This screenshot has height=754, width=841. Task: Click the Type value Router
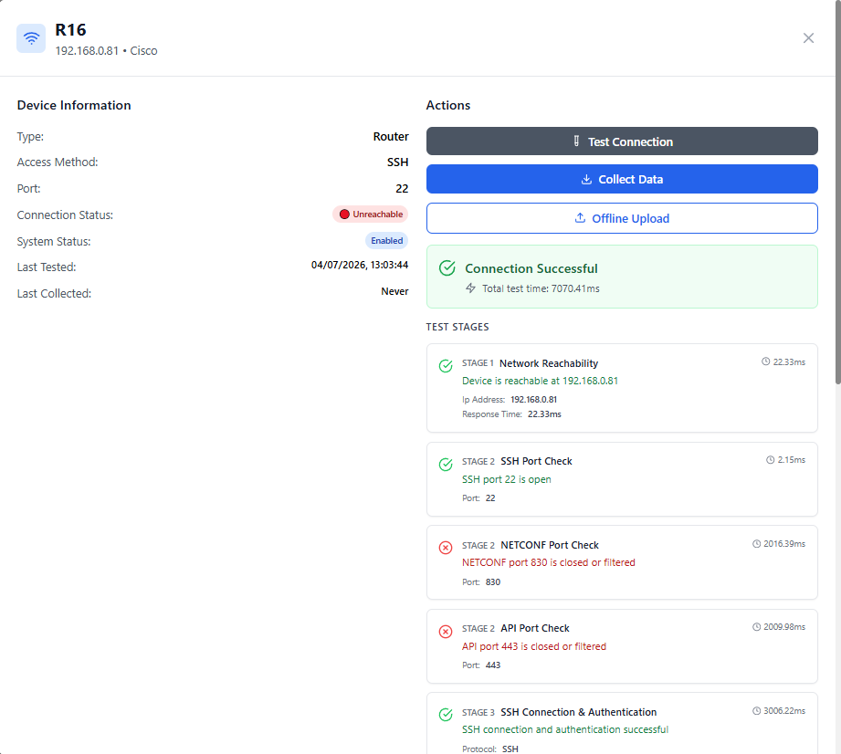click(391, 137)
